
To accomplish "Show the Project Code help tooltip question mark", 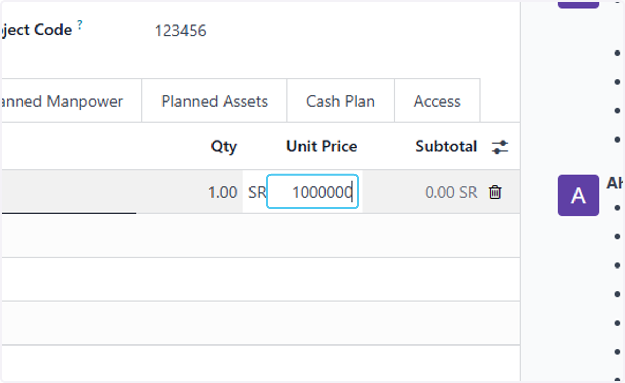I will point(80,24).
